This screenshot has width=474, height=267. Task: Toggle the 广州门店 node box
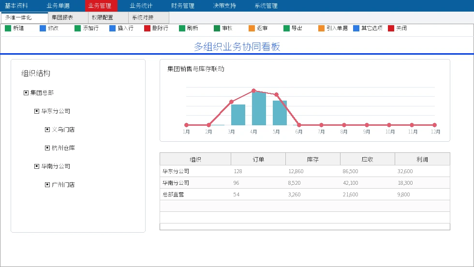tap(47, 185)
